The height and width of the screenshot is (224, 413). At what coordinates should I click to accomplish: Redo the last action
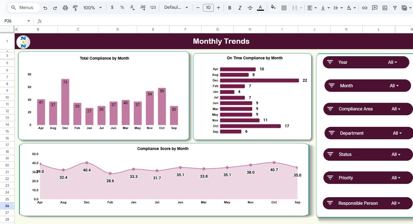[55, 7]
